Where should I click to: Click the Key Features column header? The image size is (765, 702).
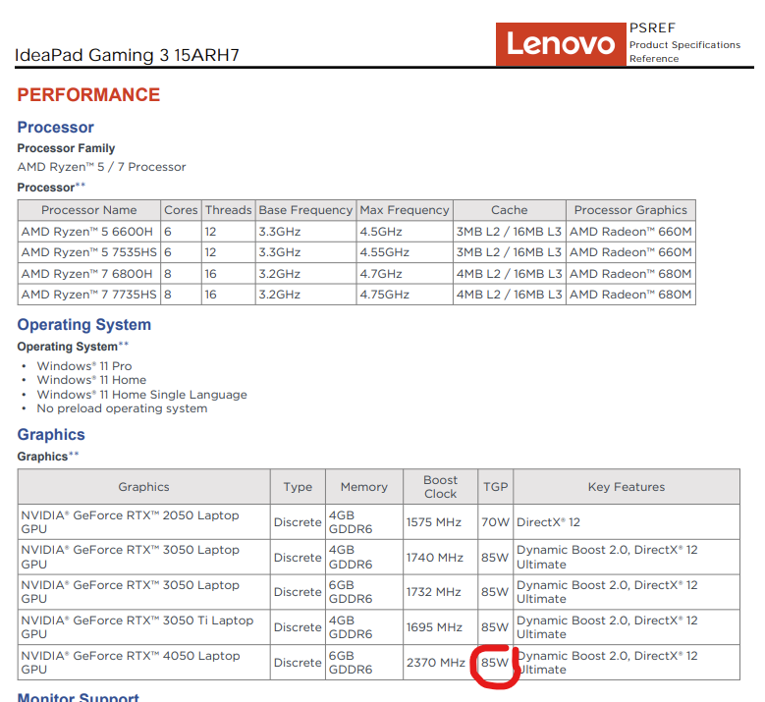pos(626,487)
